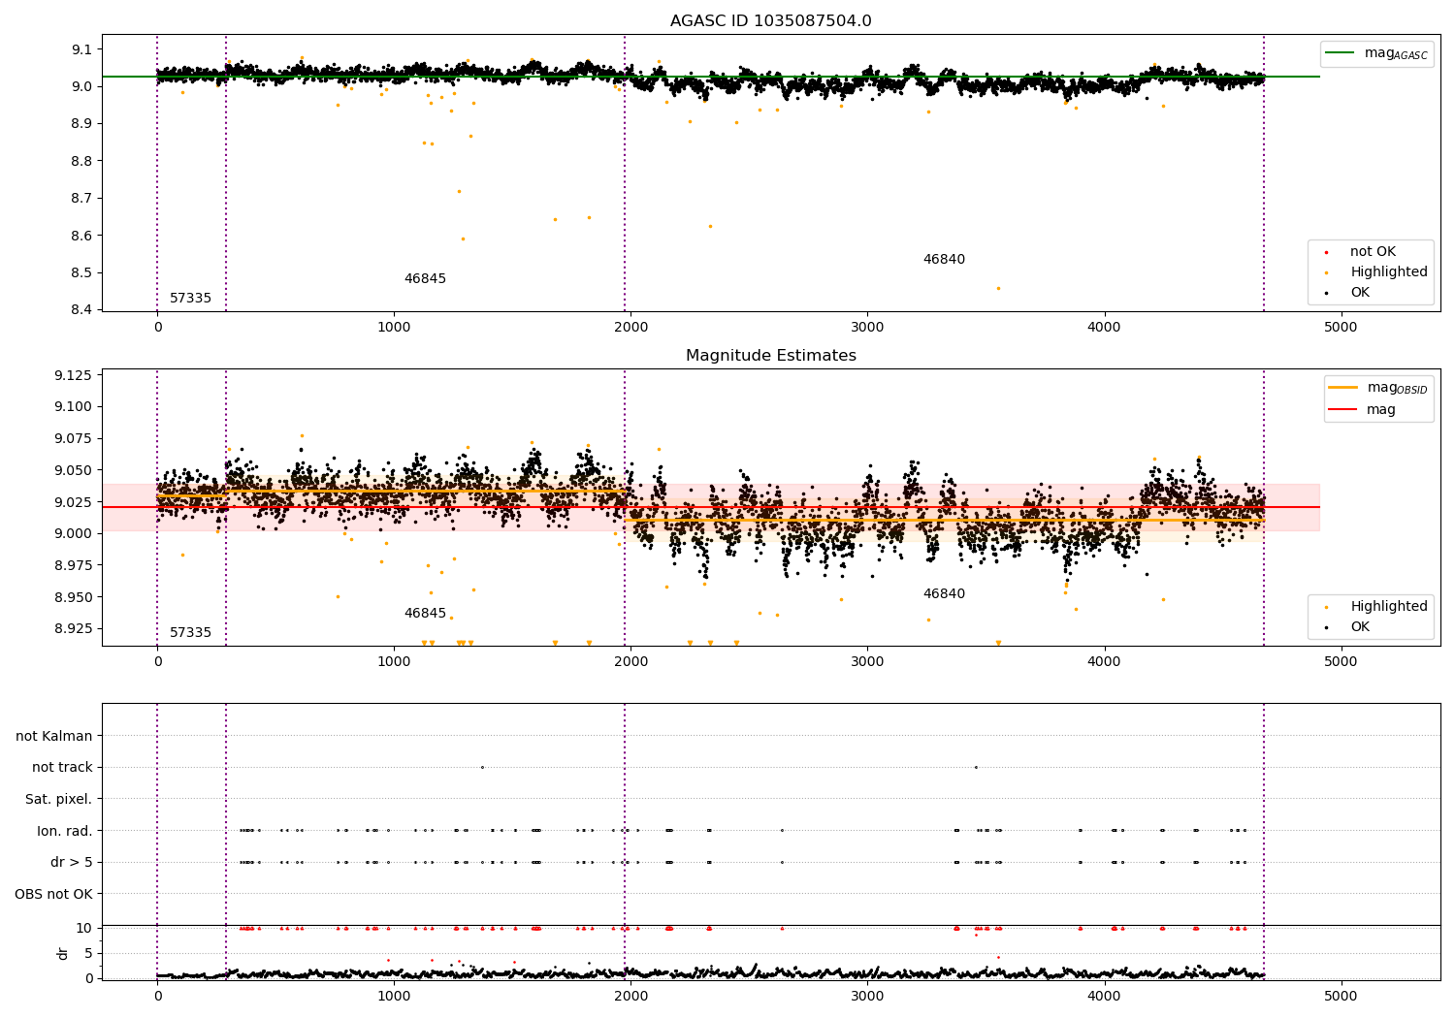Click the 8.4 y-axis tick in the top panel
1455x1018 pixels.
coord(82,310)
